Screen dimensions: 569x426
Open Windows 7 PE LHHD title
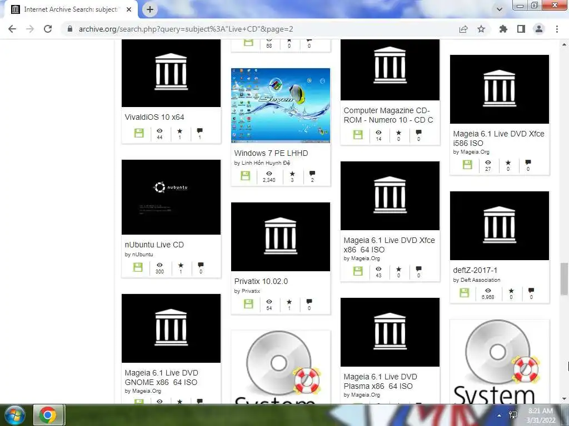pyautogui.click(x=271, y=153)
